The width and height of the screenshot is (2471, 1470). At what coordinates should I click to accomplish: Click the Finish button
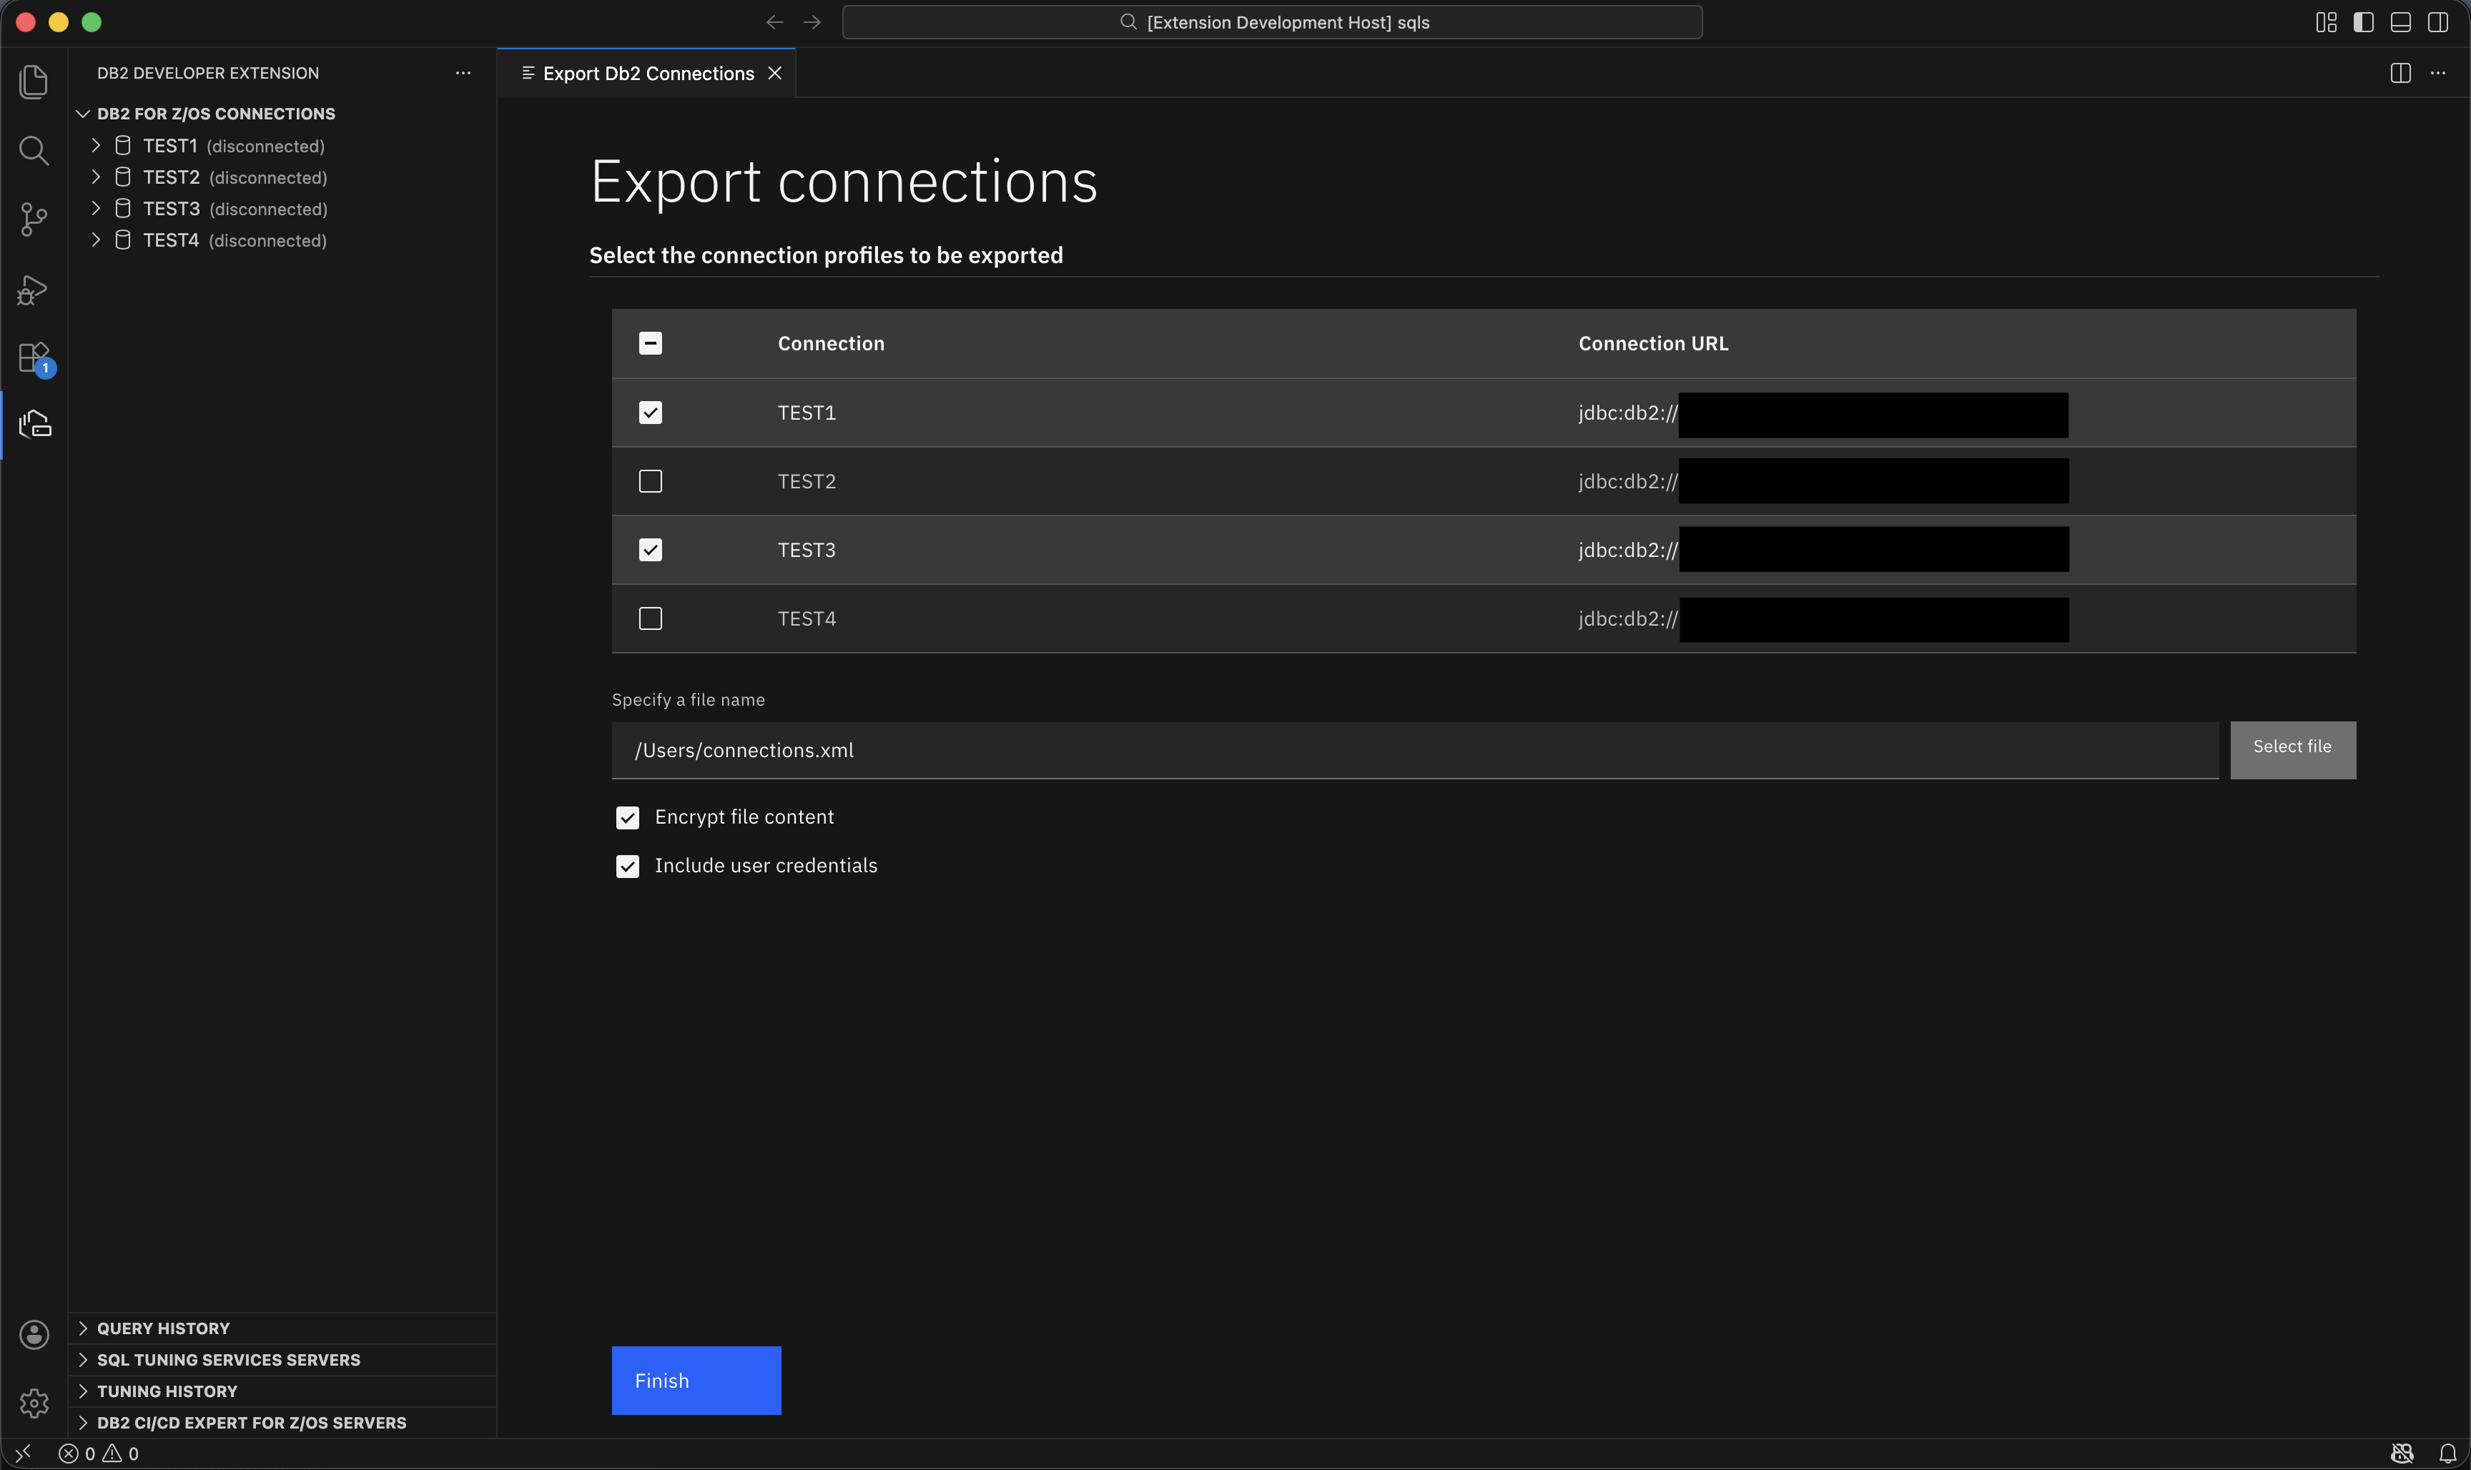click(x=696, y=1380)
